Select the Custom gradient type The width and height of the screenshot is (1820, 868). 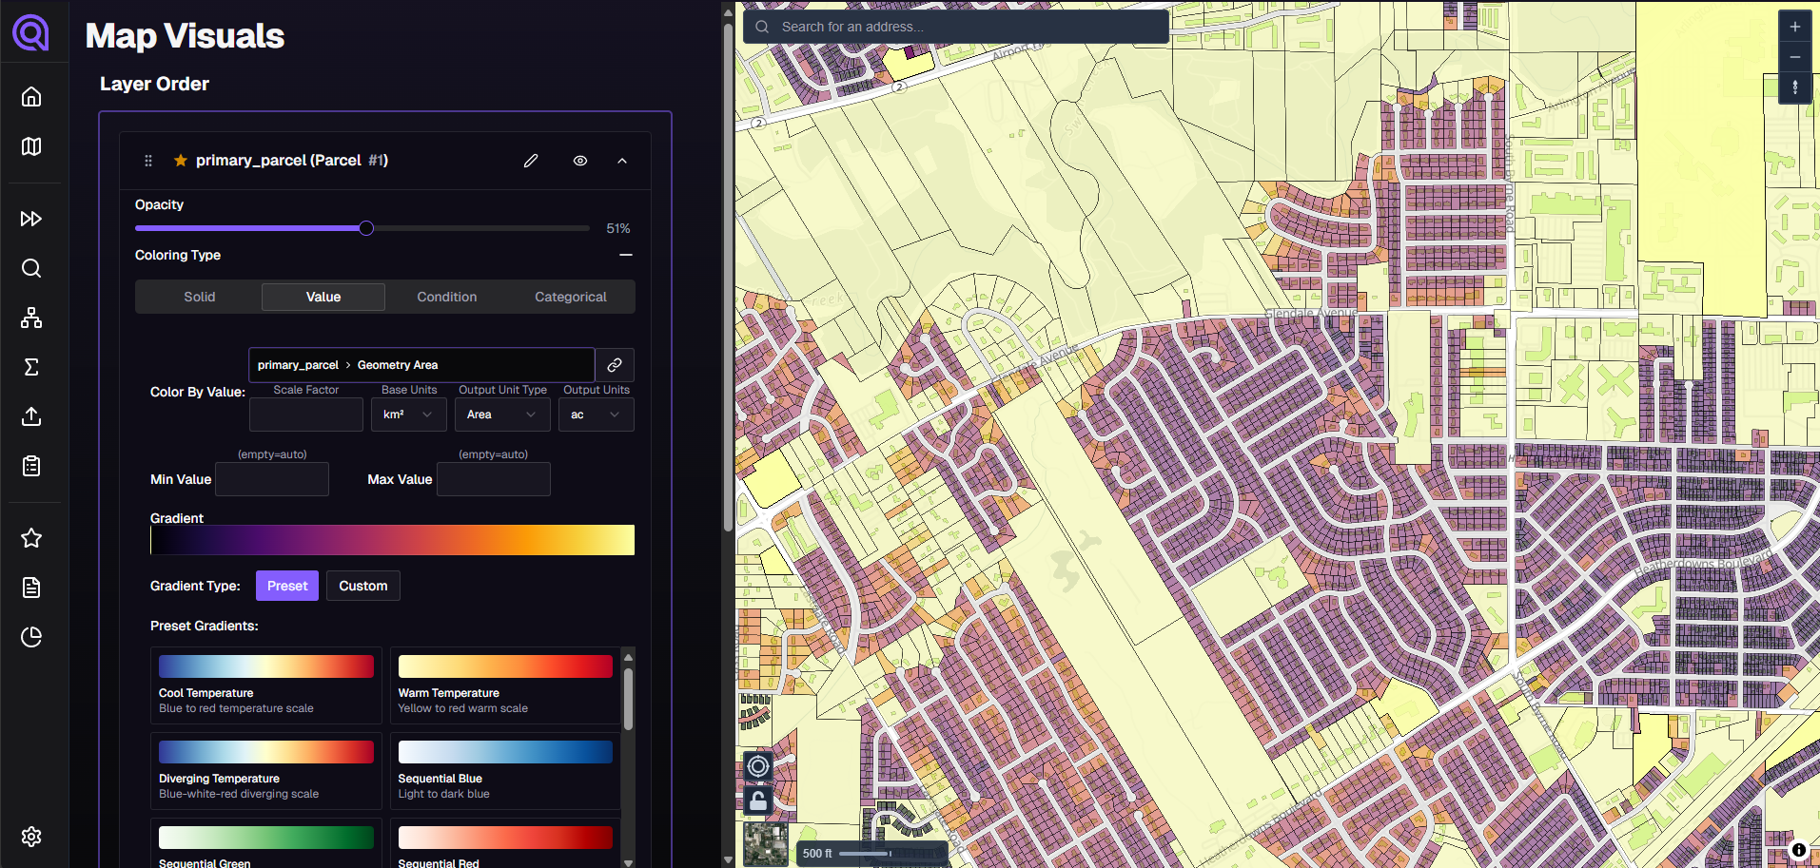click(362, 586)
